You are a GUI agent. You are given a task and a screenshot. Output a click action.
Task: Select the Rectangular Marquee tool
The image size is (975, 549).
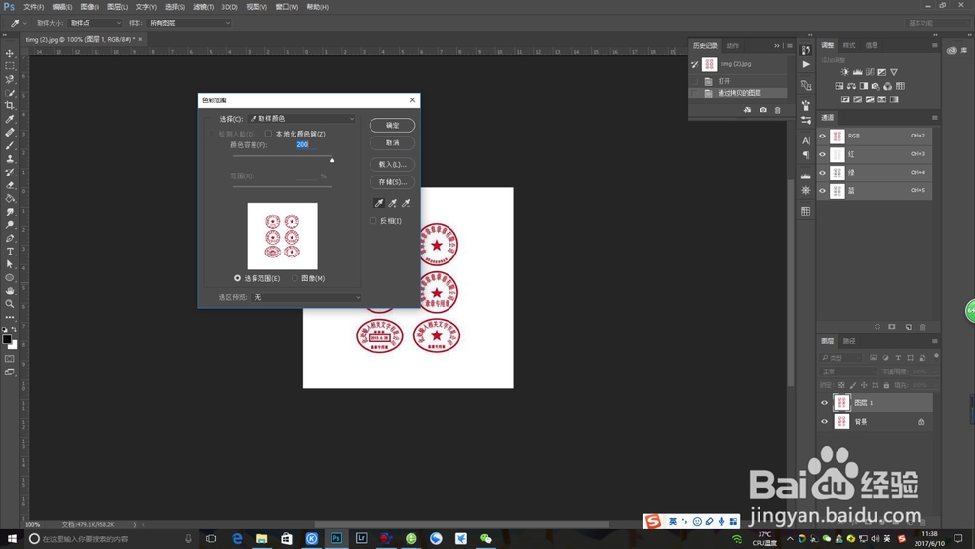[x=10, y=66]
